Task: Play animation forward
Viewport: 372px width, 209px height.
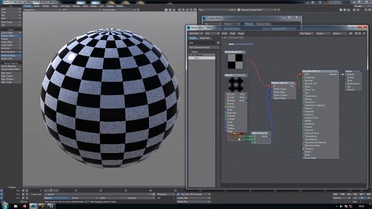Action: coord(369,198)
